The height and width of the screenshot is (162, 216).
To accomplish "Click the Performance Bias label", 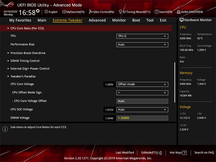I will [22, 44].
